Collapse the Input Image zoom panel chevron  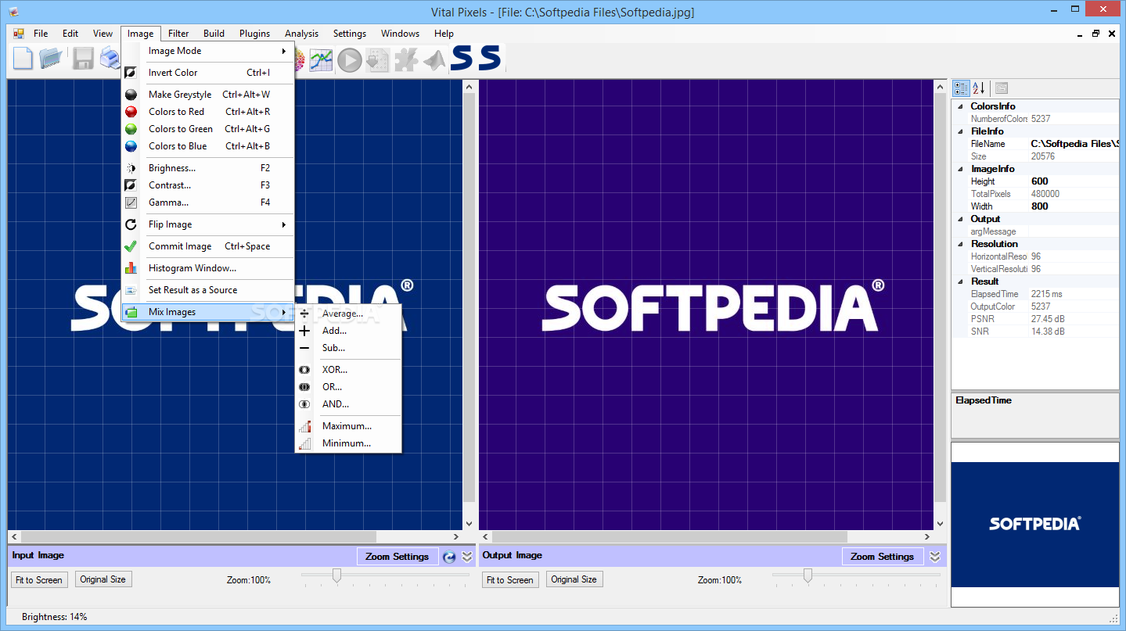click(x=467, y=557)
